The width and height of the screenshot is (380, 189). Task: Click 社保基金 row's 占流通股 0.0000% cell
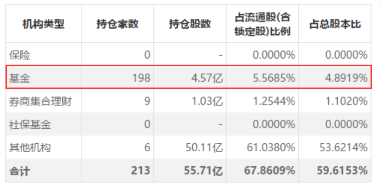coord(274,124)
